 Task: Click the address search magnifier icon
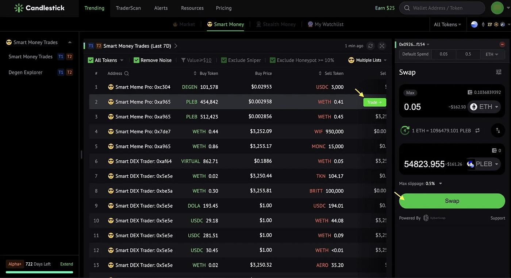126,73
